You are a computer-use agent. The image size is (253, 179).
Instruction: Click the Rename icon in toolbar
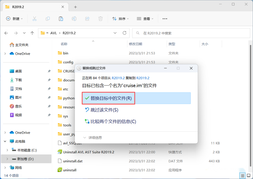tap(74, 19)
